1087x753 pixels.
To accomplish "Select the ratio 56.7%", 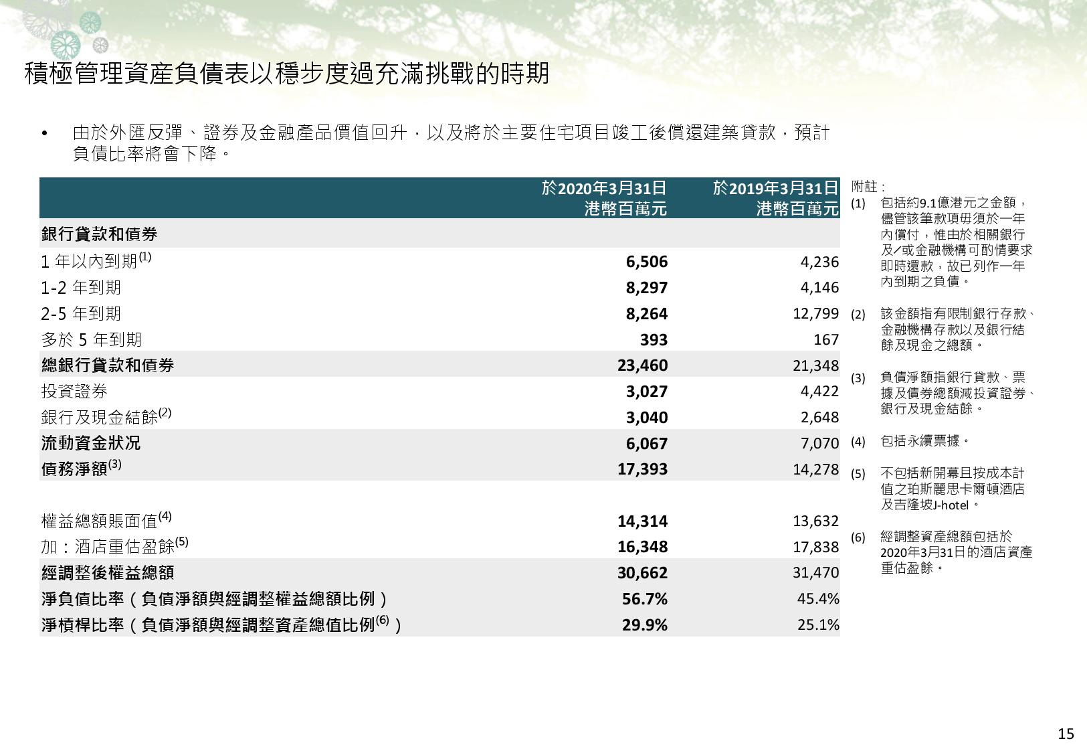I will coord(646,599).
